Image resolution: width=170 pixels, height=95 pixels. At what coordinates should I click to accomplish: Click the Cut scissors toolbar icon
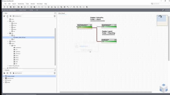coord(52,7)
